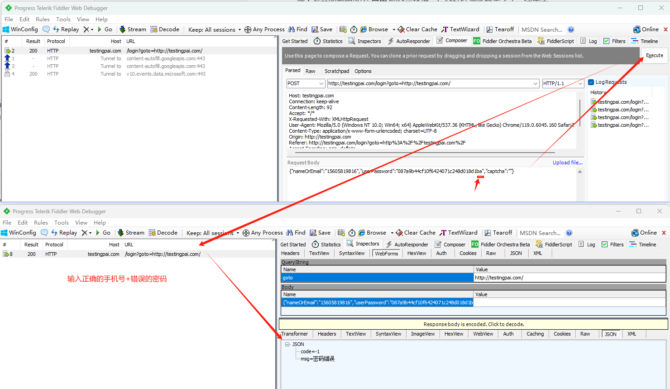Open TextWizard in the bottom Fiddler window
The height and width of the screenshot is (389, 670).
point(459,233)
